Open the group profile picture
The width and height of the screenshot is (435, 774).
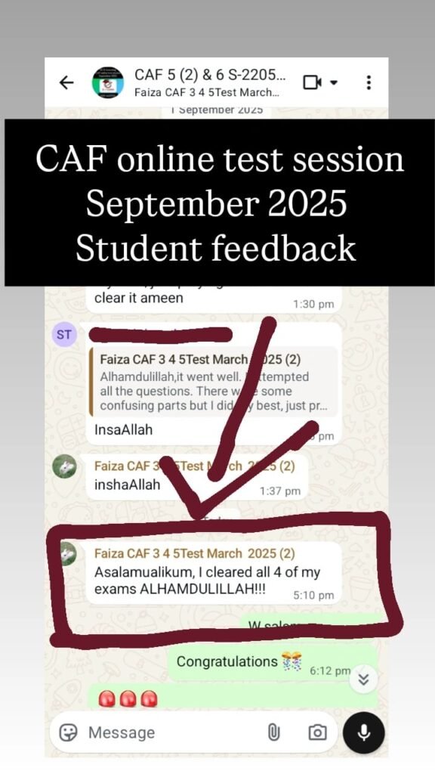[108, 82]
